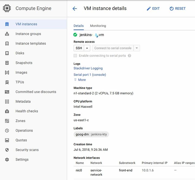Image resolution: width=195 pixels, height=180 pixels.
Task: Click the Compute Engine chip icon
Action: (x=7, y=8)
